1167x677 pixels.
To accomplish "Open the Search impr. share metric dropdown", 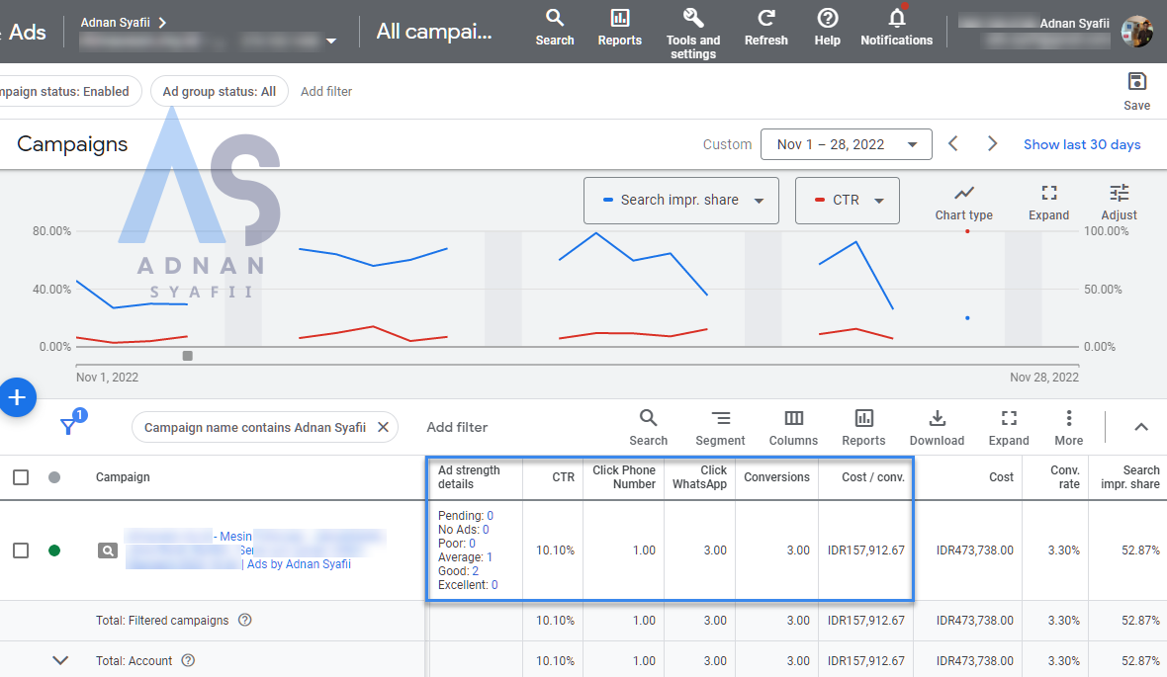I will tap(680, 201).
